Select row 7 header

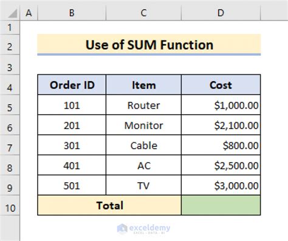tap(10, 145)
